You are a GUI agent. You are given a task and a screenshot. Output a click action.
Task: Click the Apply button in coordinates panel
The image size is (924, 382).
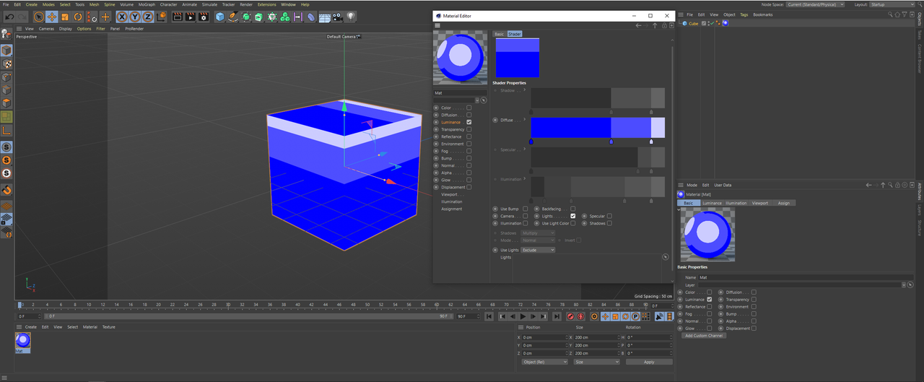(x=649, y=362)
